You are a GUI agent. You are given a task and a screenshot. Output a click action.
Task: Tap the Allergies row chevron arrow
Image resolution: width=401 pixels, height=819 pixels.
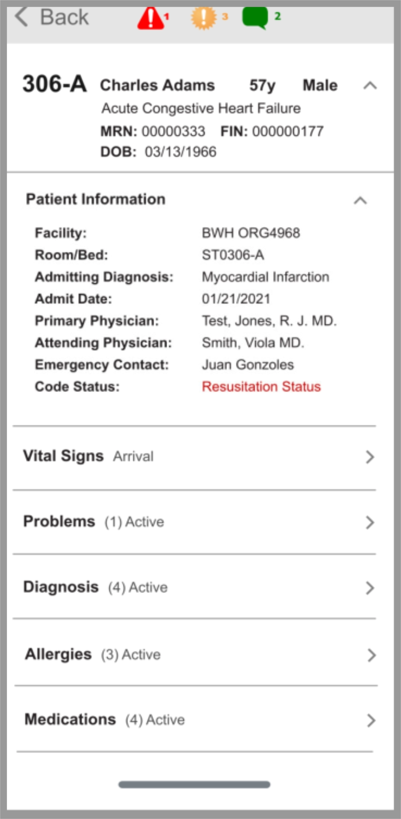tap(371, 655)
